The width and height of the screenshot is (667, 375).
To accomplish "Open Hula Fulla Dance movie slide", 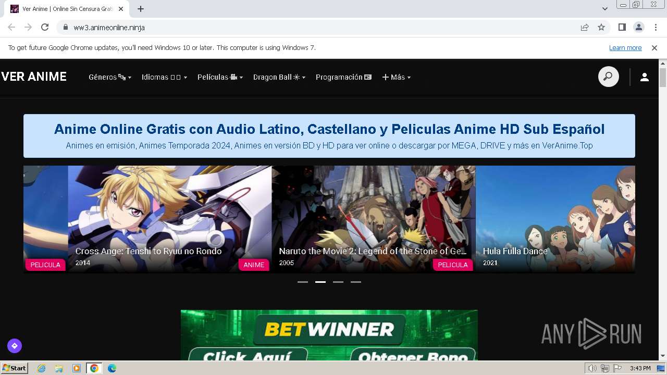I will pos(555,219).
